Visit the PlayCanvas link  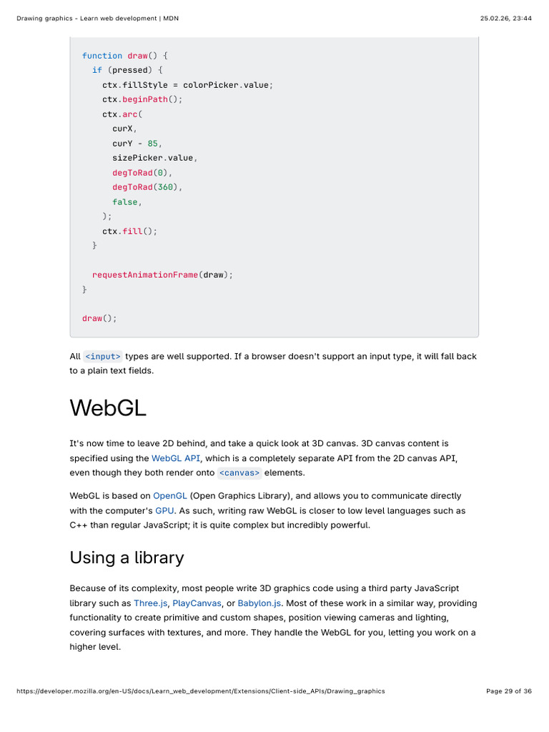197,603
